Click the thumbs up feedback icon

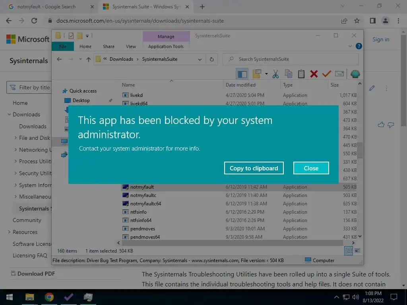click(381, 125)
